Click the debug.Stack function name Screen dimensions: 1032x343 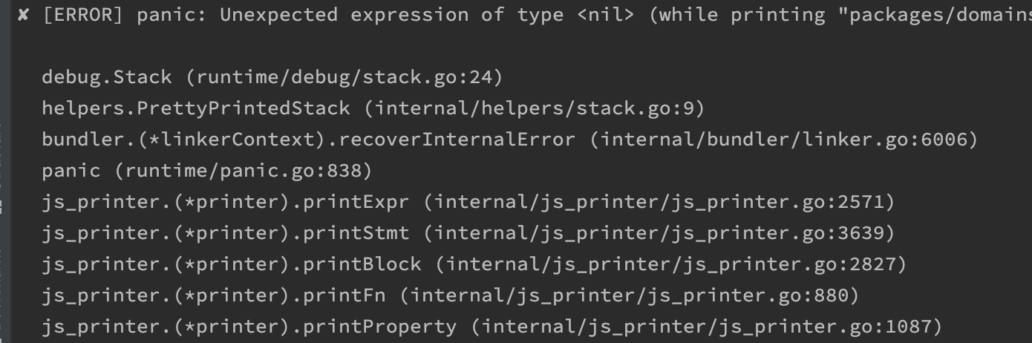107,77
